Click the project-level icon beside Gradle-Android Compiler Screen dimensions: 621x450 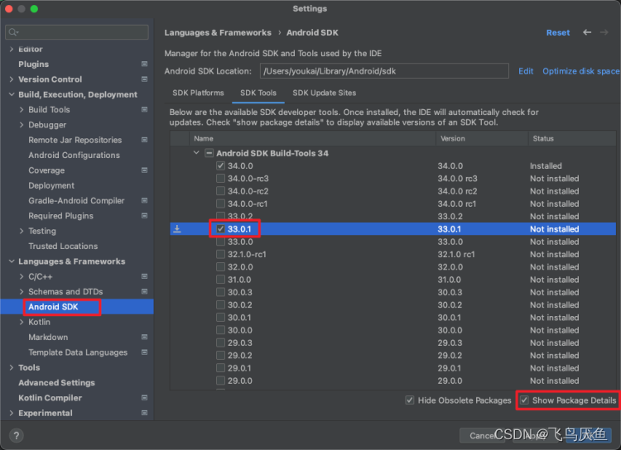click(145, 201)
